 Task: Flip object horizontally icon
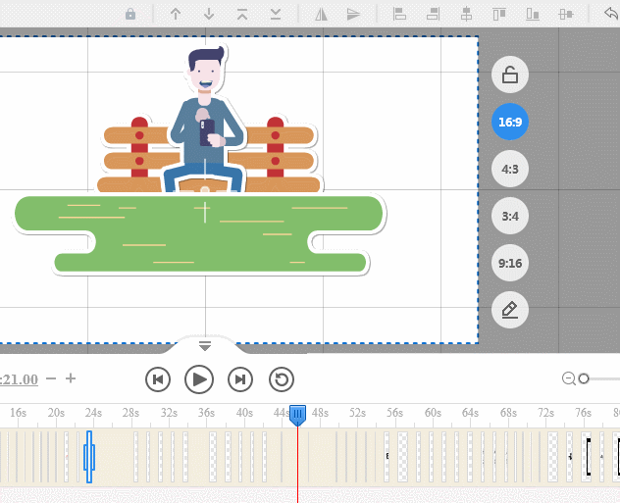coord(321,15)
